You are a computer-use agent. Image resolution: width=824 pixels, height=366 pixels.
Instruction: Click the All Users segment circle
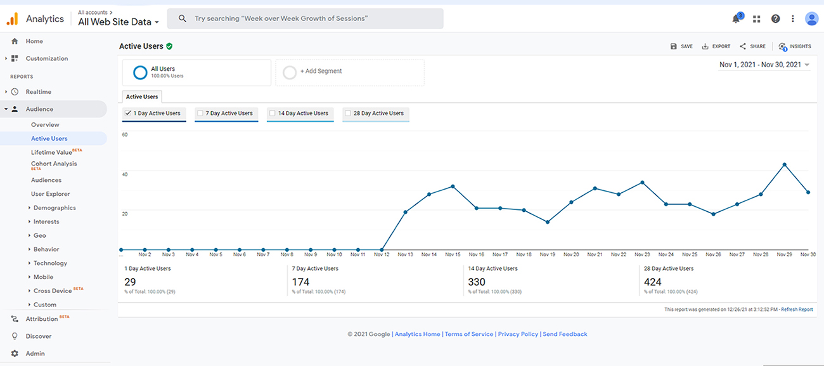(x=140, y=72)
